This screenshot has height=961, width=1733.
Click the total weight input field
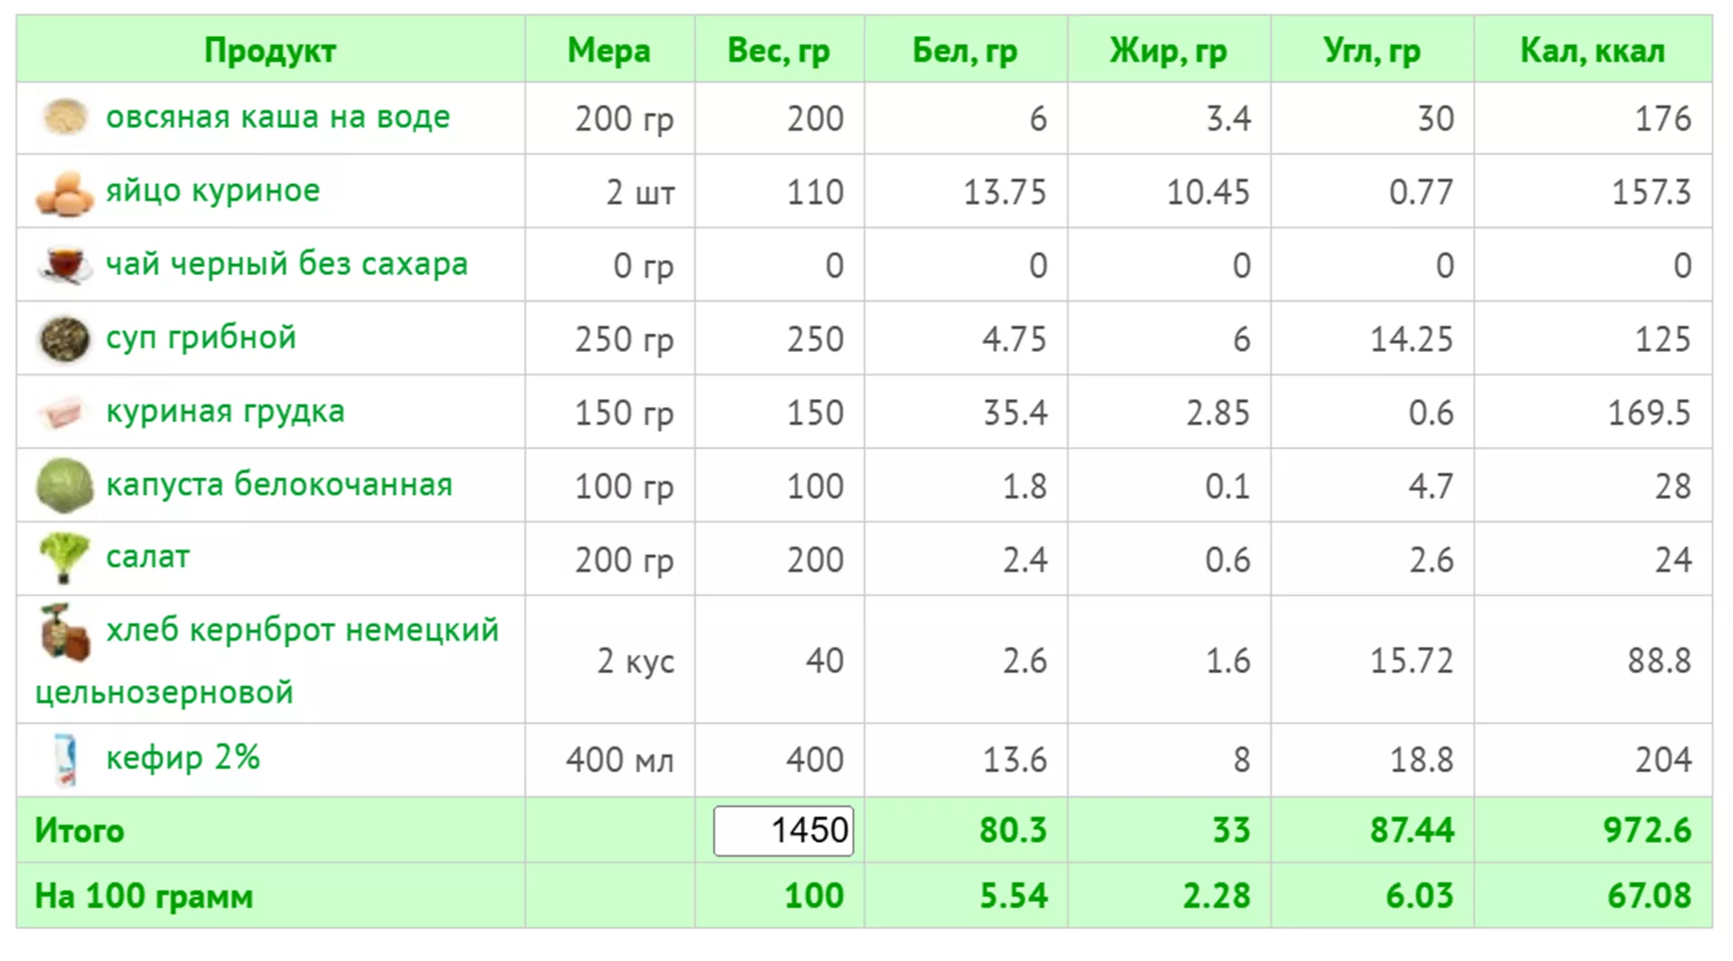pos(783,830)
